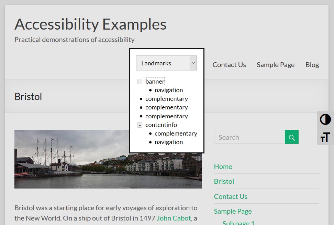Select the banner landmark item
Screen dimensions: 334x225
pos(155,81)
